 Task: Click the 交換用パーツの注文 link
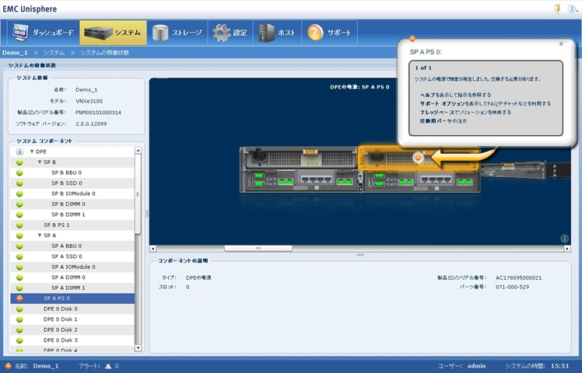pyautogui.click(x=444, y=121)
